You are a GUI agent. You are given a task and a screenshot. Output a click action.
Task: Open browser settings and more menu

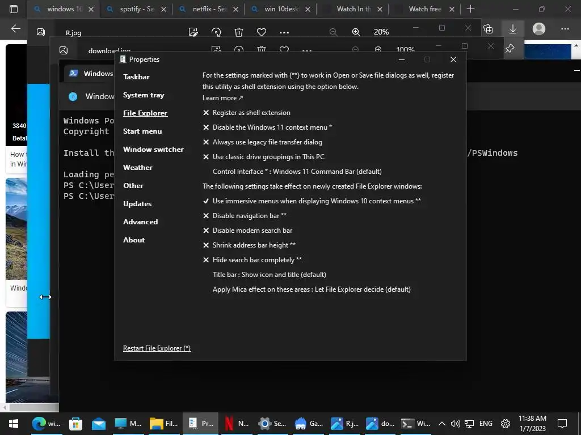tap(565, 29)
